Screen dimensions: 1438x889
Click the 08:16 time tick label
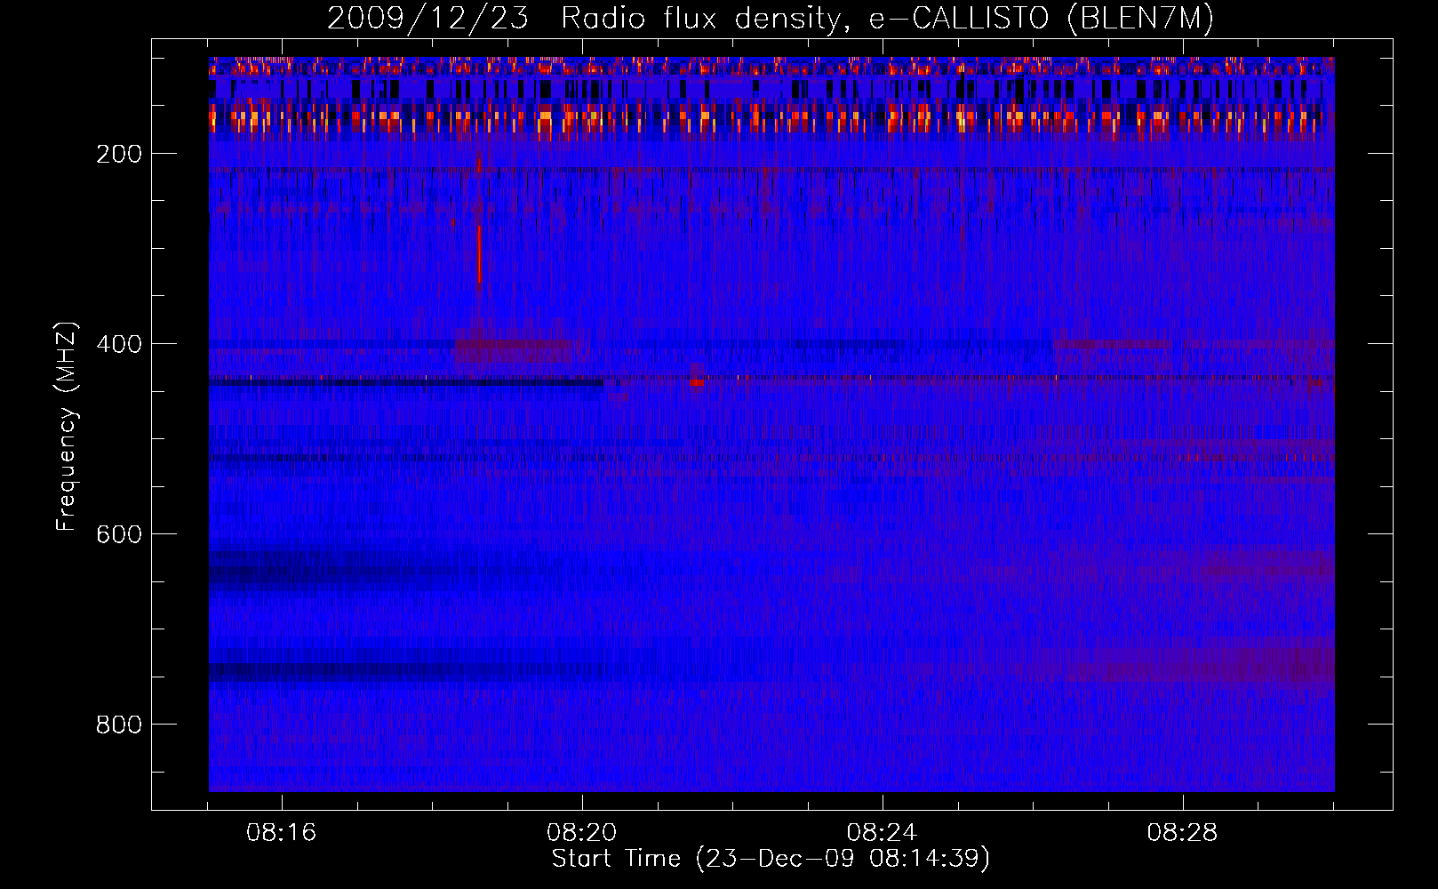282,833
